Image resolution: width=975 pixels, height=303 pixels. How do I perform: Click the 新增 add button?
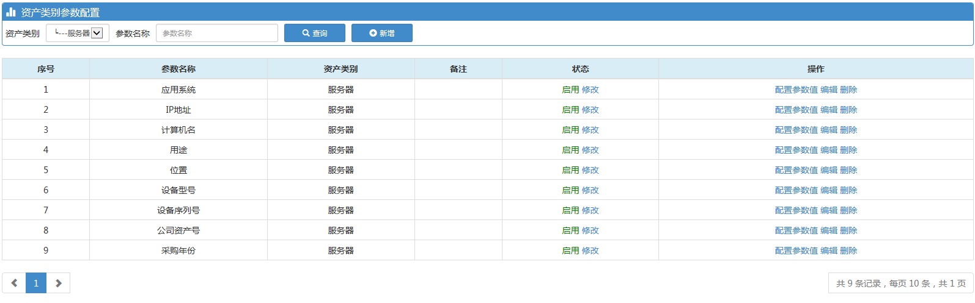tap(382, 33)
